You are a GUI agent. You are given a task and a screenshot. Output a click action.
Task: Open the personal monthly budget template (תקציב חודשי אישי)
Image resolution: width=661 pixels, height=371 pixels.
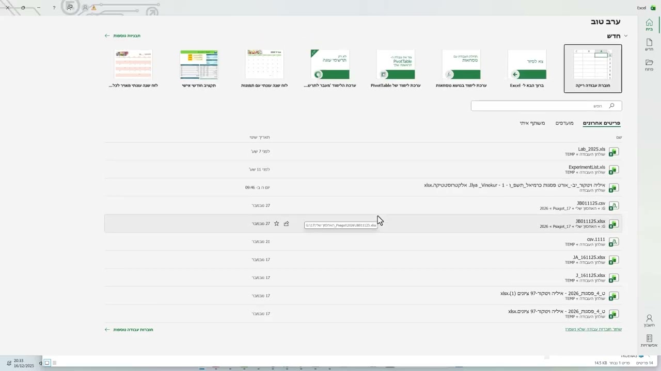[x=199, y=69]
